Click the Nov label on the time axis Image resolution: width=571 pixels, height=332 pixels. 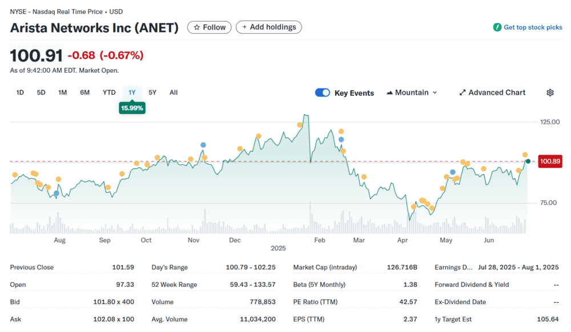point(194,240)
